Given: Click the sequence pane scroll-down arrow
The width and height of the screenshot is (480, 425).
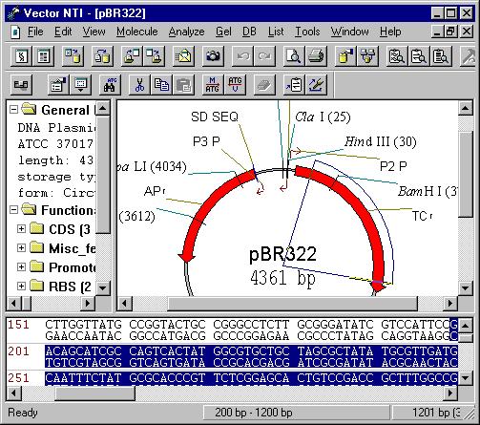Looking at the screenshot, I should click(x=466, y=378).
